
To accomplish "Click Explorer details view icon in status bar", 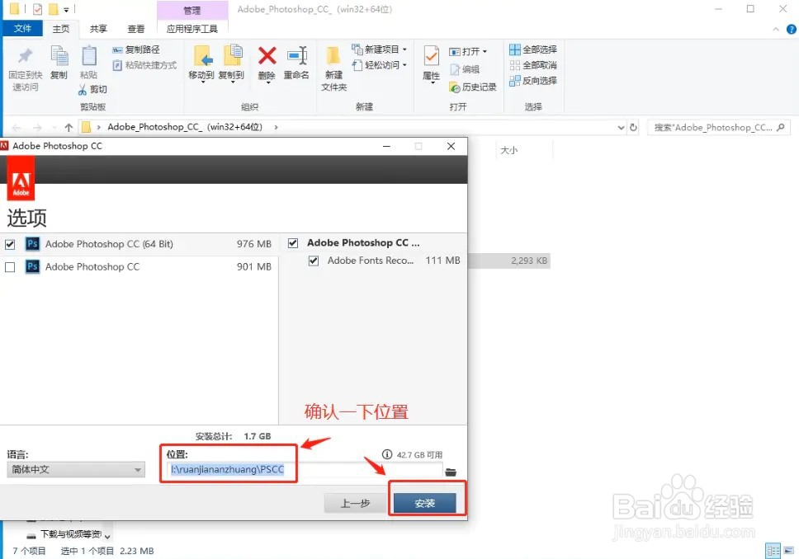I will click(x=773, y=551).
